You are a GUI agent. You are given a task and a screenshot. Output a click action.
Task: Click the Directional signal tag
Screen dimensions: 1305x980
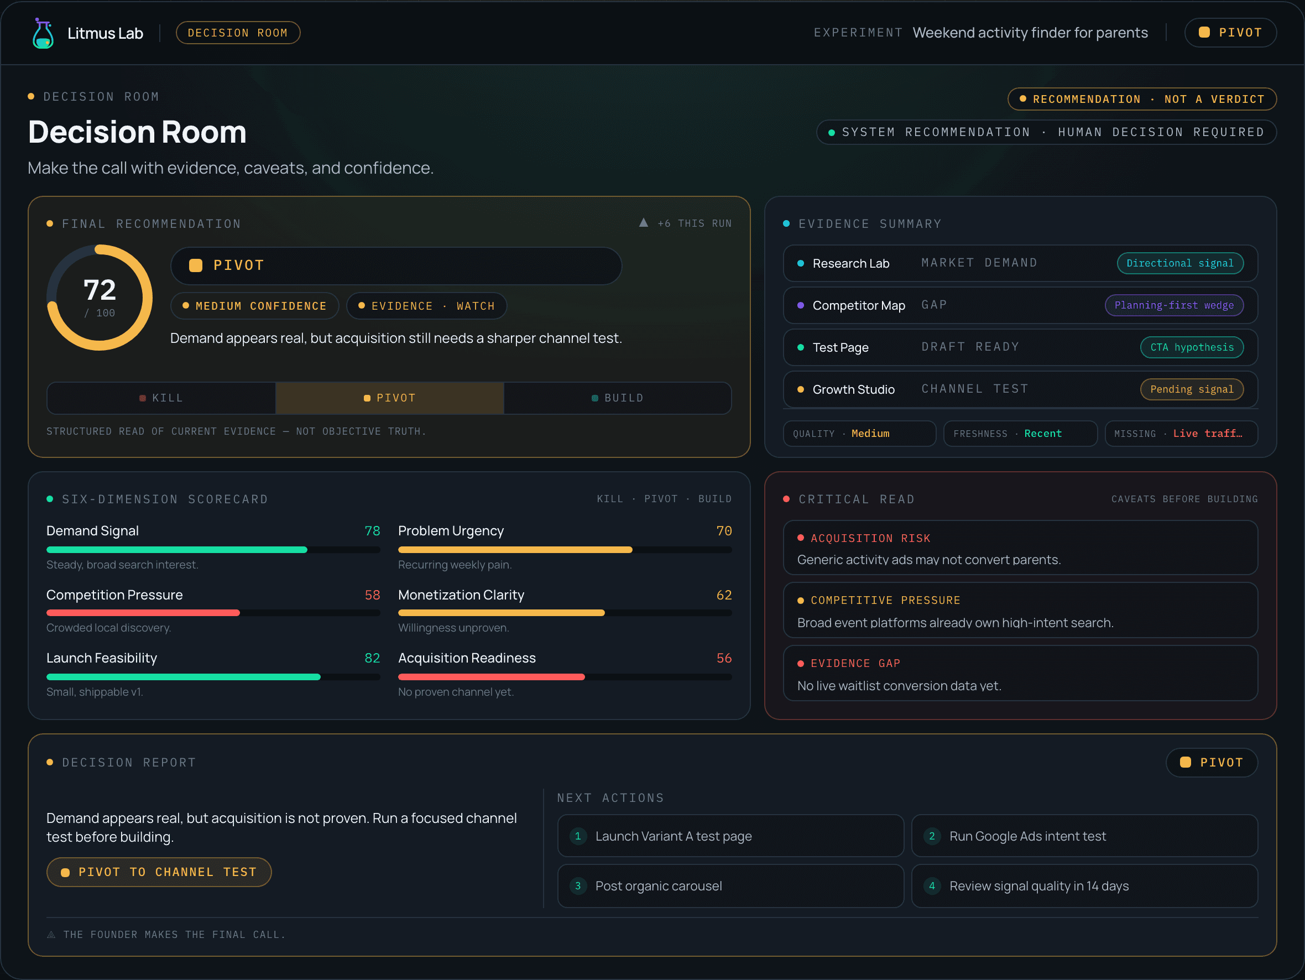1180,263
